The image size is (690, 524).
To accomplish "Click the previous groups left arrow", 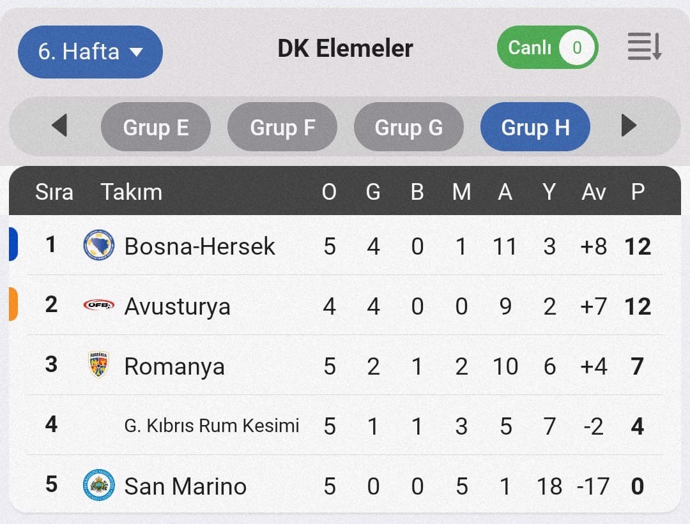I will pyautogui.click(x=59, y=126).
